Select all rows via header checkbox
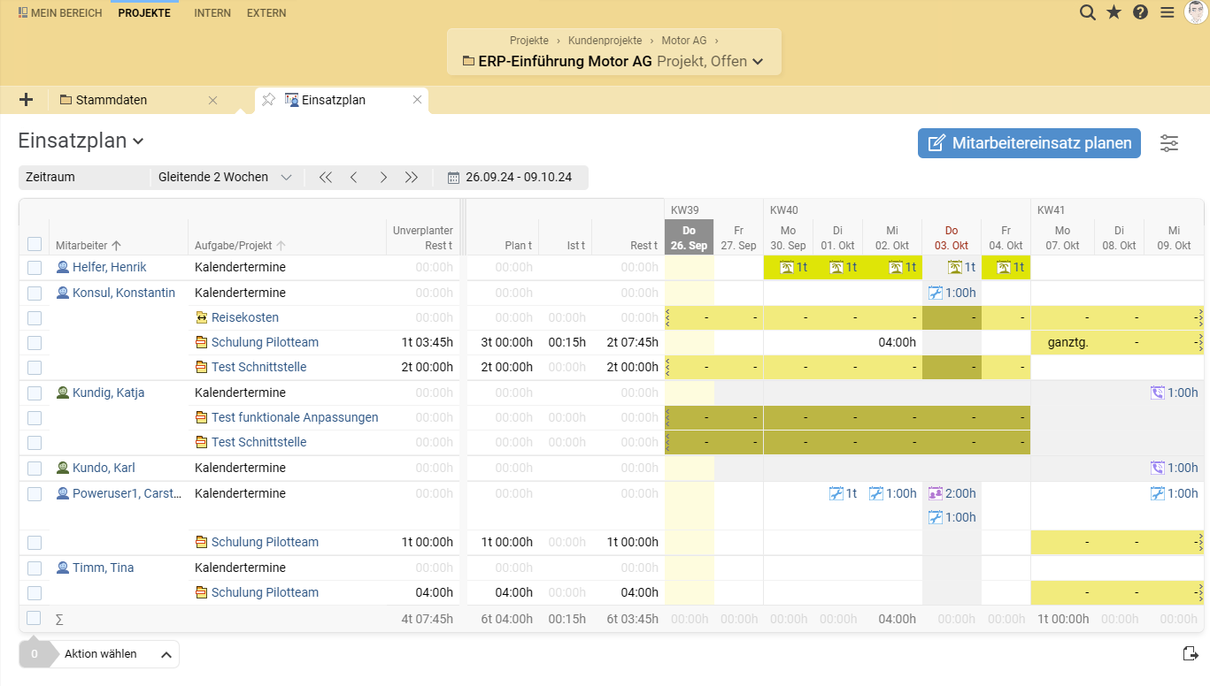 click(x=34, y=244)
